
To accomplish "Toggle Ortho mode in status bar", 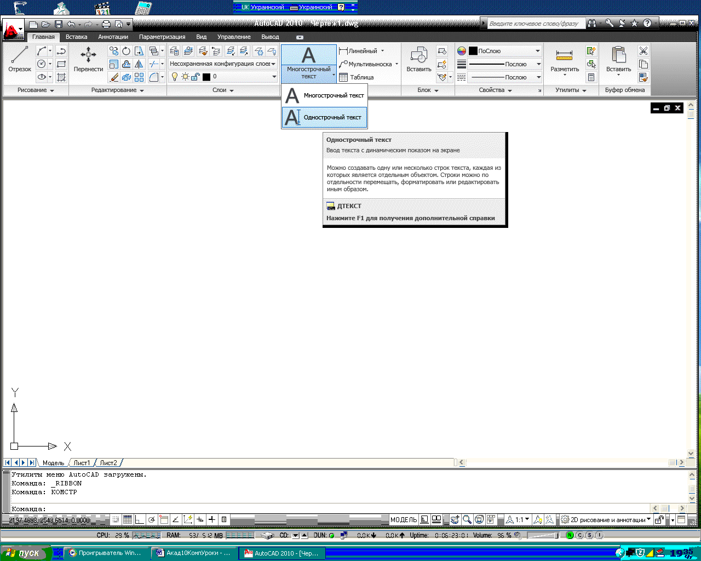I will [x=140, y=519].
